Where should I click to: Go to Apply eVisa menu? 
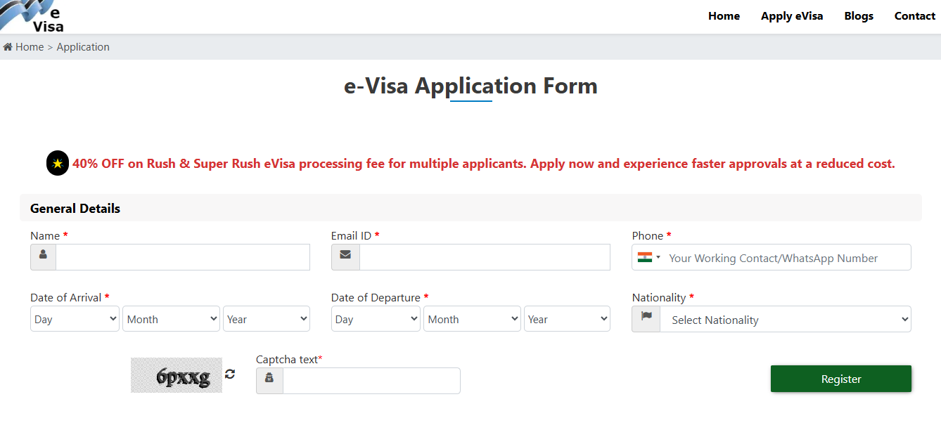[791, 16]
